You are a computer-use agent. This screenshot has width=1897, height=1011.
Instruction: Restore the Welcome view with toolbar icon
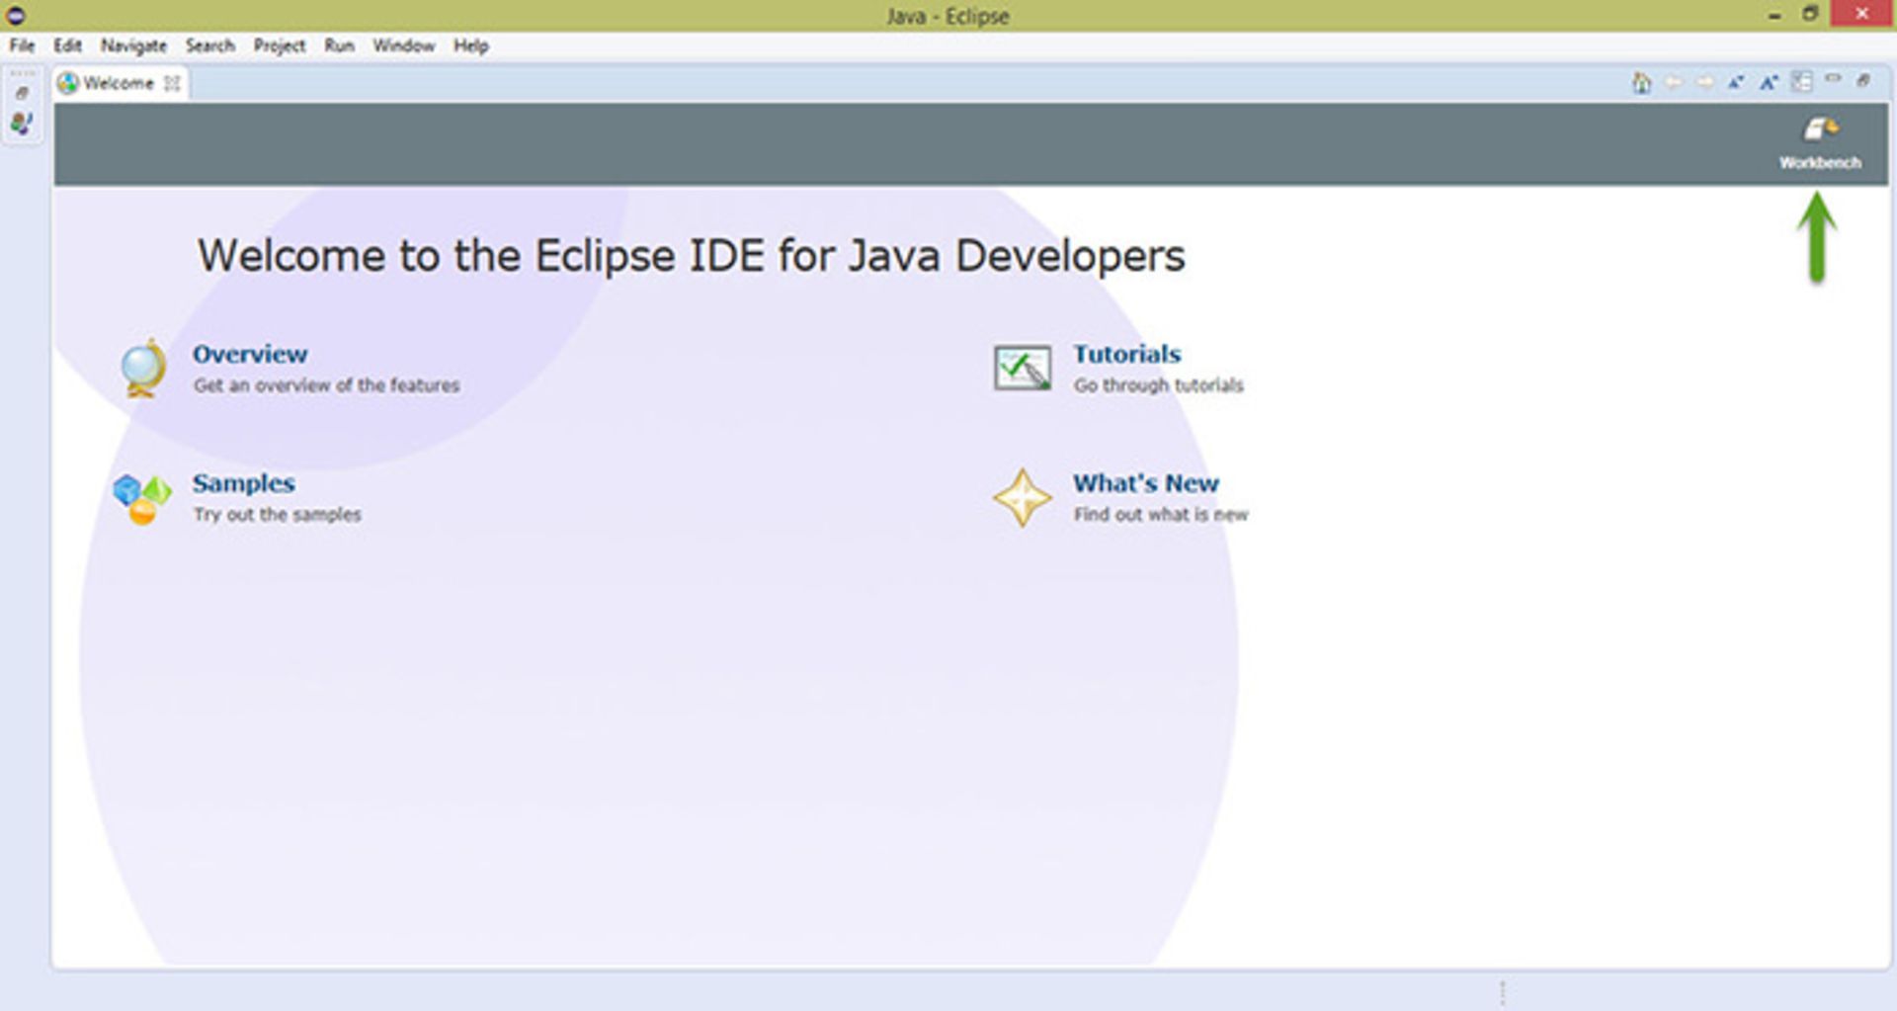[1863, 80]
